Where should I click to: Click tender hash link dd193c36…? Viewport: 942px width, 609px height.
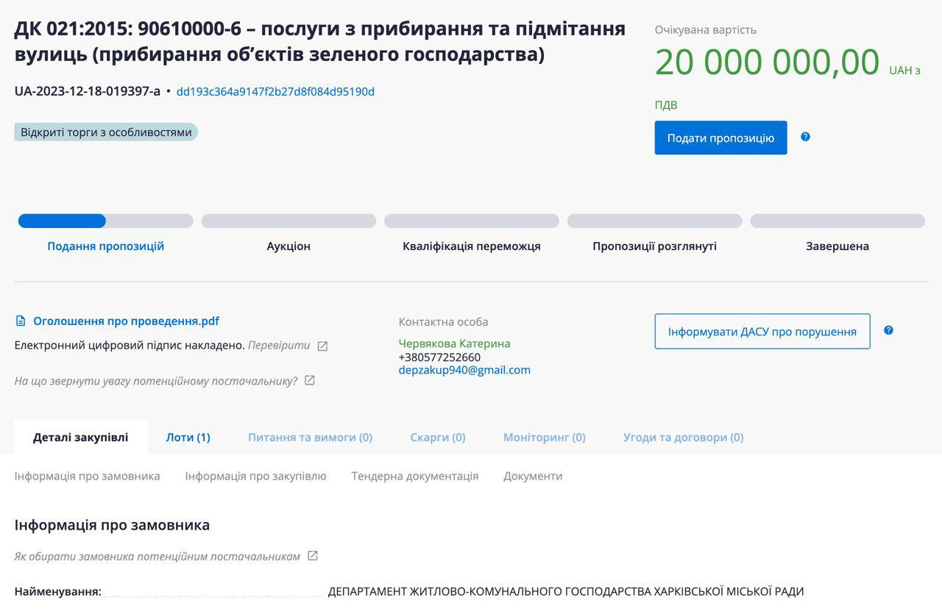pyautogui.click(x=275, y=92)
